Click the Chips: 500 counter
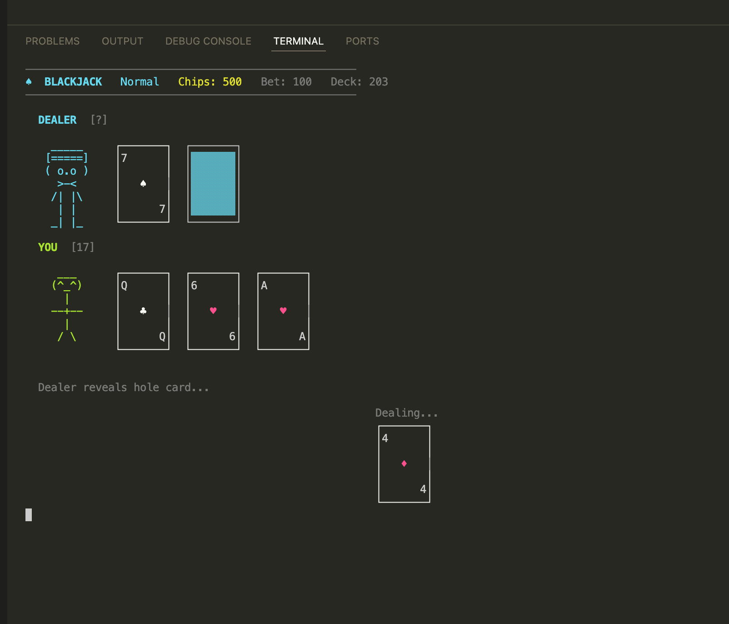This screenshot has height=624, width=729. pyautogui.click(x=210, y=82)
